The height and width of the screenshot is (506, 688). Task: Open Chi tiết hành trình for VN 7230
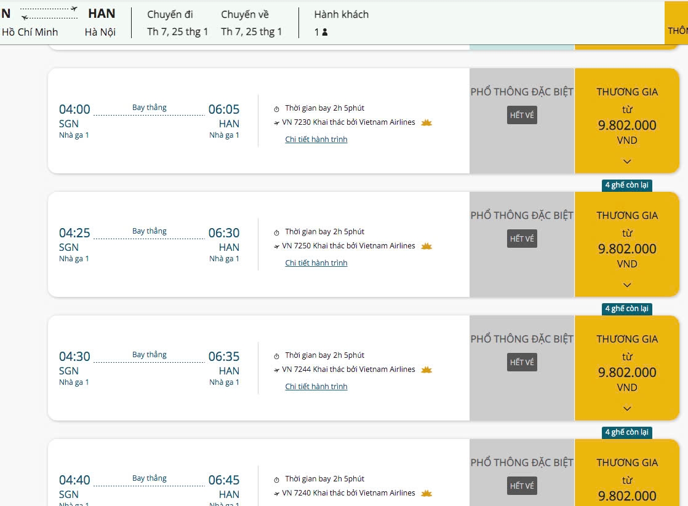coord(316,140)
